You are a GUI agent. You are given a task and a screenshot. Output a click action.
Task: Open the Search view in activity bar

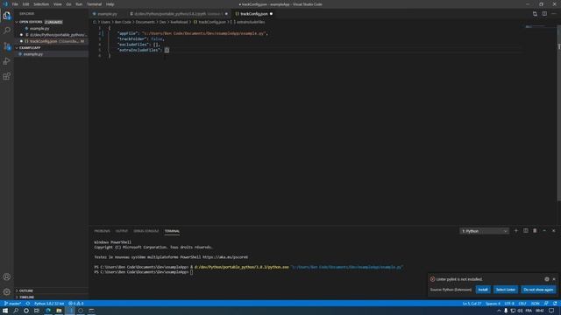[7, 31]
